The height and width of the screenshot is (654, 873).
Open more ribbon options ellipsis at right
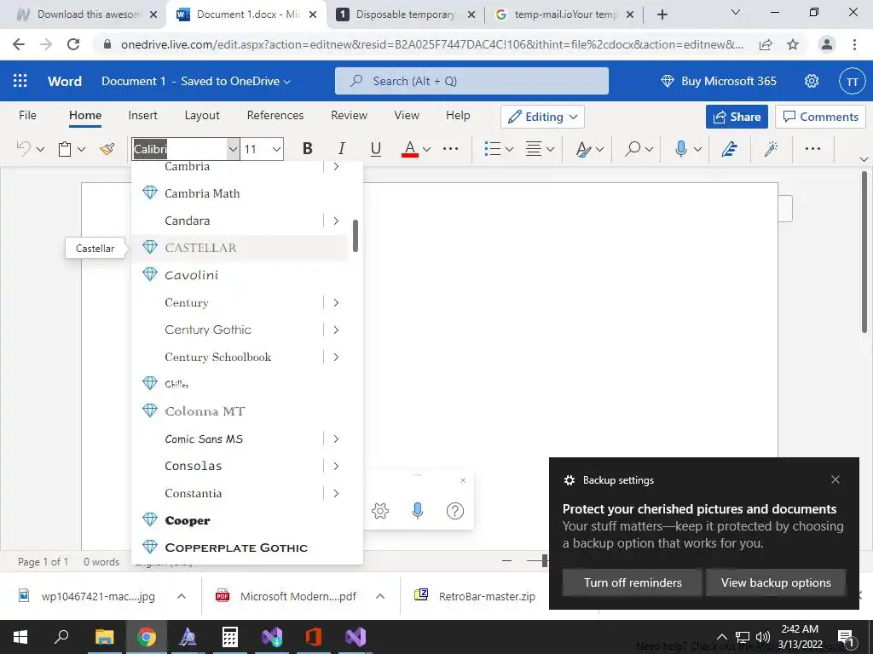(x=812, y=148)
